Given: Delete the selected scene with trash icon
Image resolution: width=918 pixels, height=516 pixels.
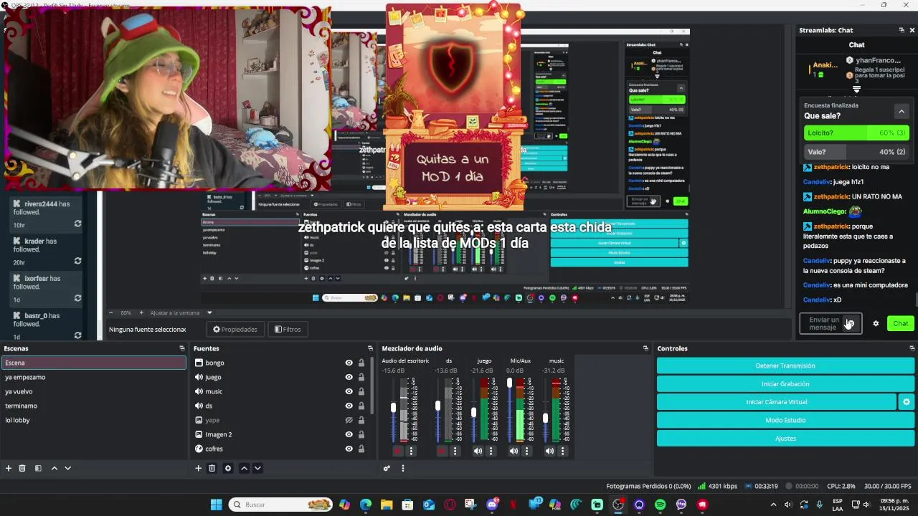Looking at the screenshot, I should pyautogui.click(x=22, y=468).
